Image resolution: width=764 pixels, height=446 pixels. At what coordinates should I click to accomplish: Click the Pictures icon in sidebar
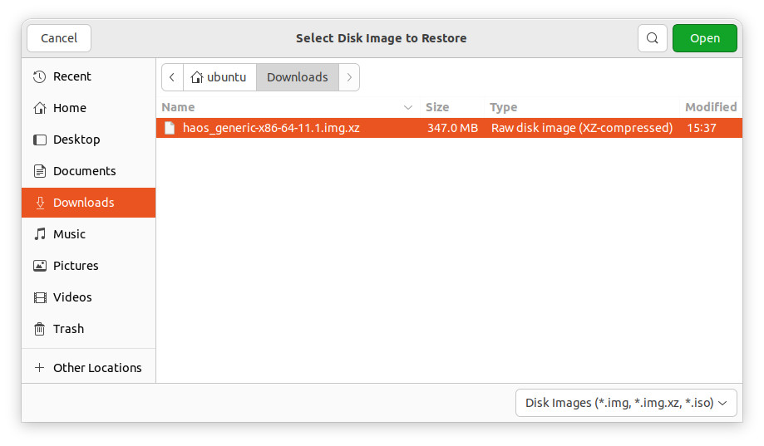39,266
